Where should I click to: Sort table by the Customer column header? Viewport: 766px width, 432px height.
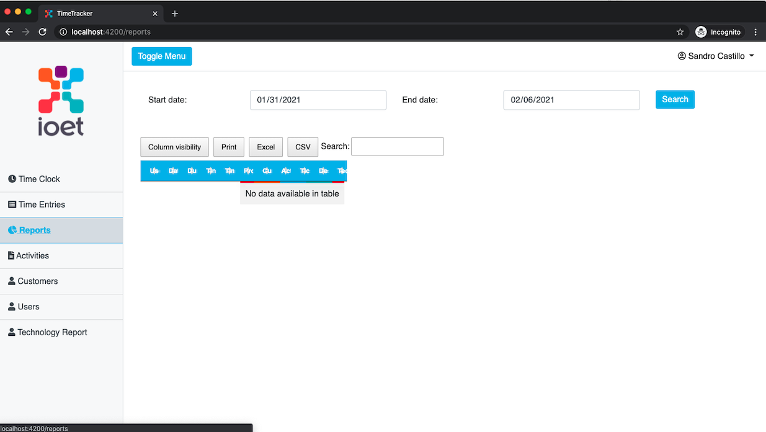pyautogui.click(x=267, y=170)
